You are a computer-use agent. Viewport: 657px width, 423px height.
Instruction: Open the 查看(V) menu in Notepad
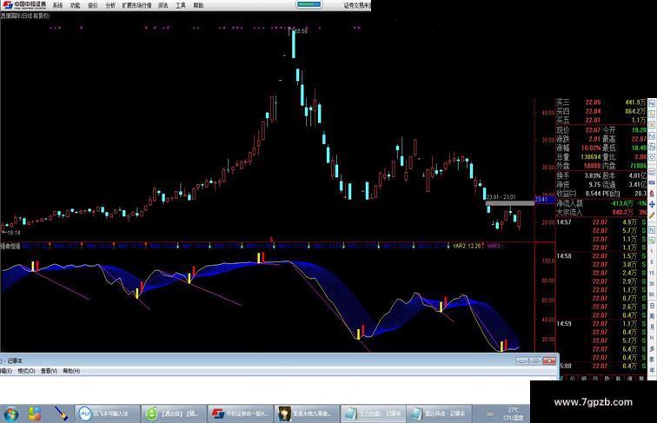[x=49, y=371]
